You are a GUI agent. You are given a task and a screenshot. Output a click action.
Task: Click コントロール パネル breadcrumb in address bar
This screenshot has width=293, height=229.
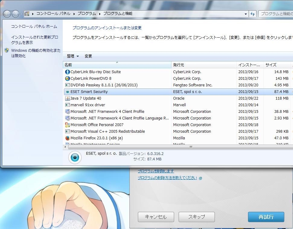pyautogui.click(x=53, y=14)
